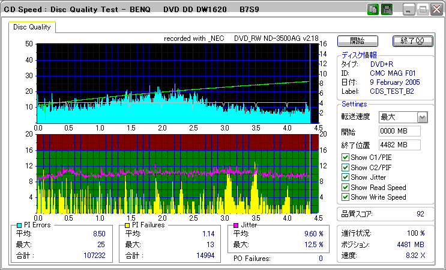Toggle the Show C2/PIF checkbox
Image resolution: width=446 pixels, height=270 pixels.
click(x=345, y=168)
